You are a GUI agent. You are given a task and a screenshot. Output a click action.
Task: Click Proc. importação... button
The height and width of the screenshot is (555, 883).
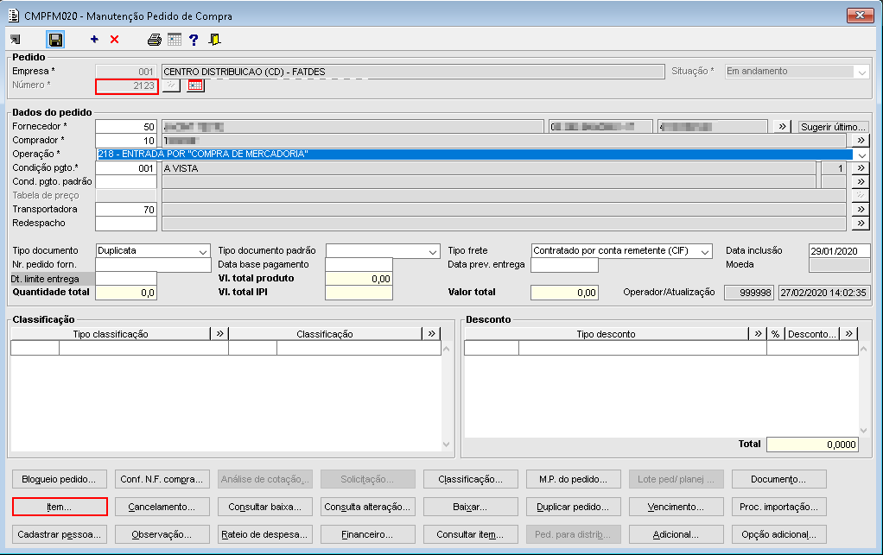pos(778,507)
